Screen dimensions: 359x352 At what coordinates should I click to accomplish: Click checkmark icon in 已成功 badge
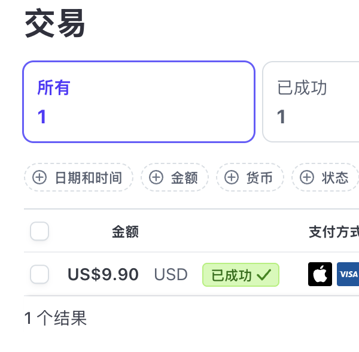click(x=264, y=275)
